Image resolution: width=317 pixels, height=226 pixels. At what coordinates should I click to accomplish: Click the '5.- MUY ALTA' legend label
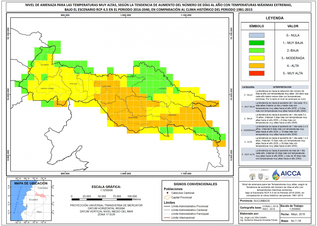[293, 73]
